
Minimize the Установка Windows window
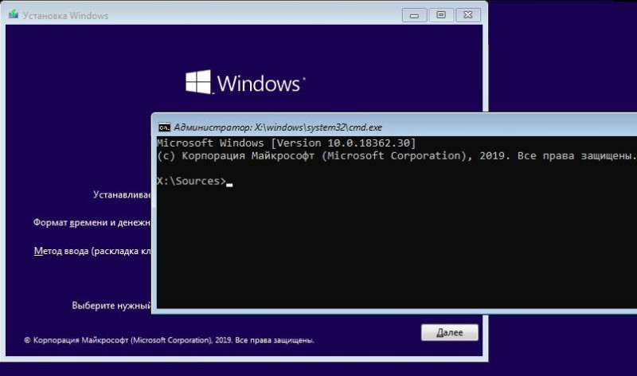(x=414, y=15)
